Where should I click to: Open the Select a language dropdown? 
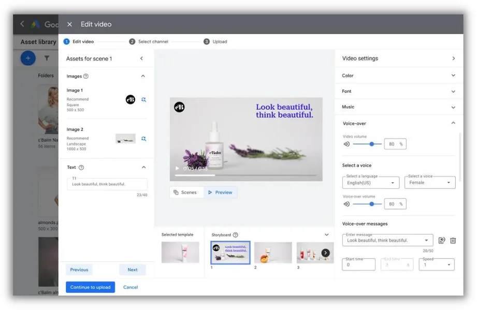370,183
